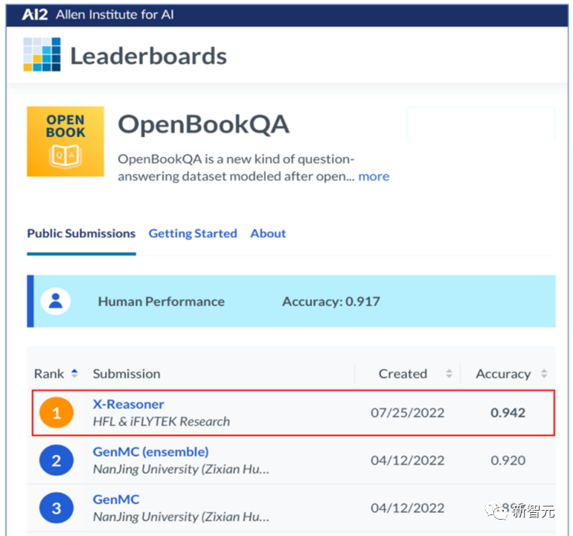Click the Leaderboards grid logo
Screen dimensions: 573x536
click(42, 54)
